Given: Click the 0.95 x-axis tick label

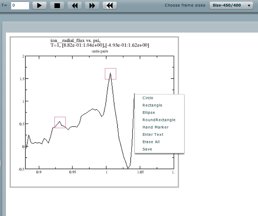Looking at the screenshot, I should point(73,172).
